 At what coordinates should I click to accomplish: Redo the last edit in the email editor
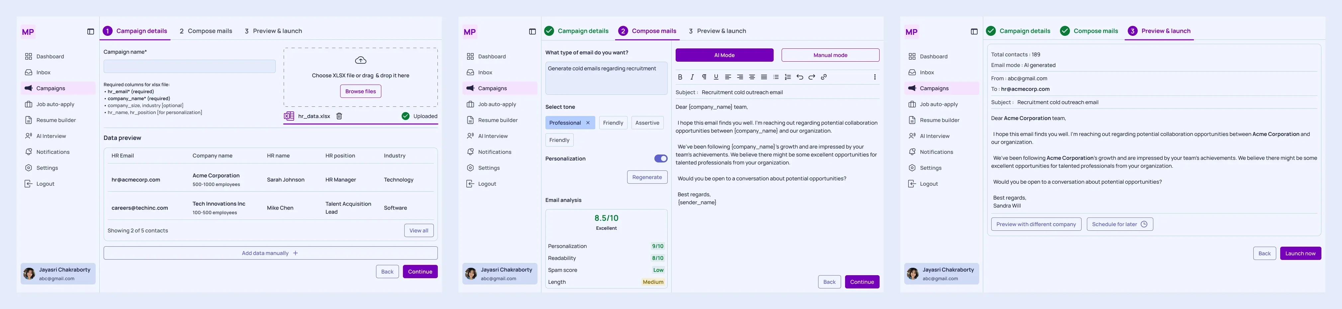point(812,77)
